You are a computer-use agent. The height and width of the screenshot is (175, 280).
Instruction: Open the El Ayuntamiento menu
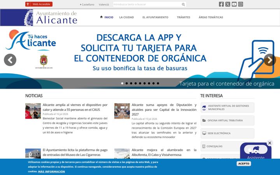[155, 17]
